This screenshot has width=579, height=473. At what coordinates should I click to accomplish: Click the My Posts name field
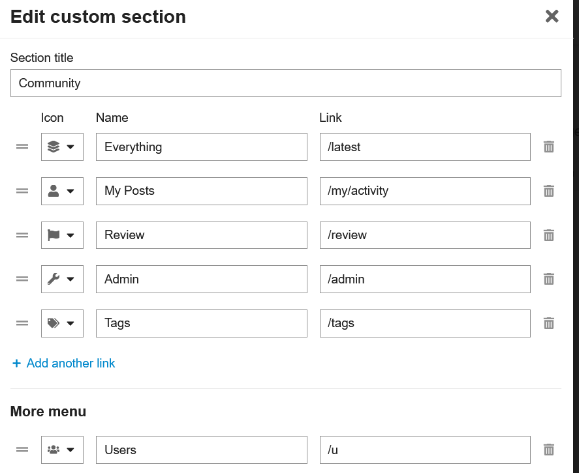(x=202, y=191)
